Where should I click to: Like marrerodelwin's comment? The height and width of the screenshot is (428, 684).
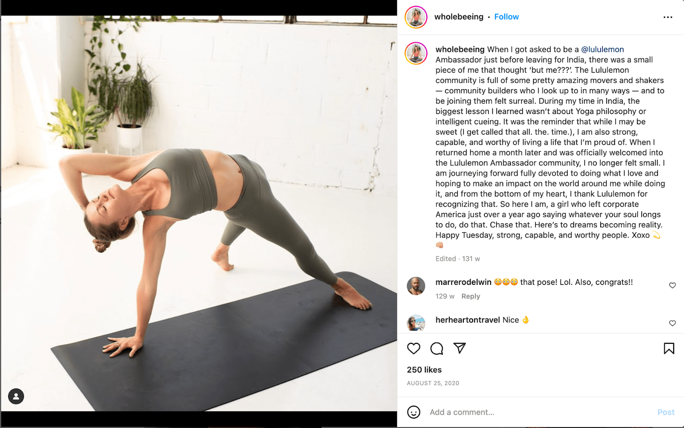672,285
